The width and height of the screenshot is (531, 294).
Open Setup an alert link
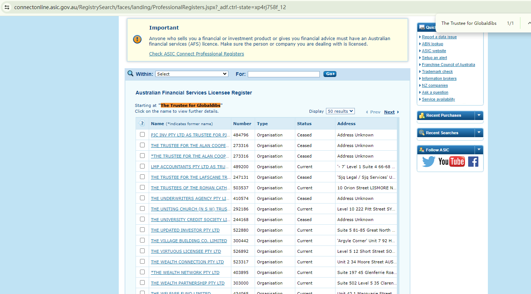coord(435,58)
